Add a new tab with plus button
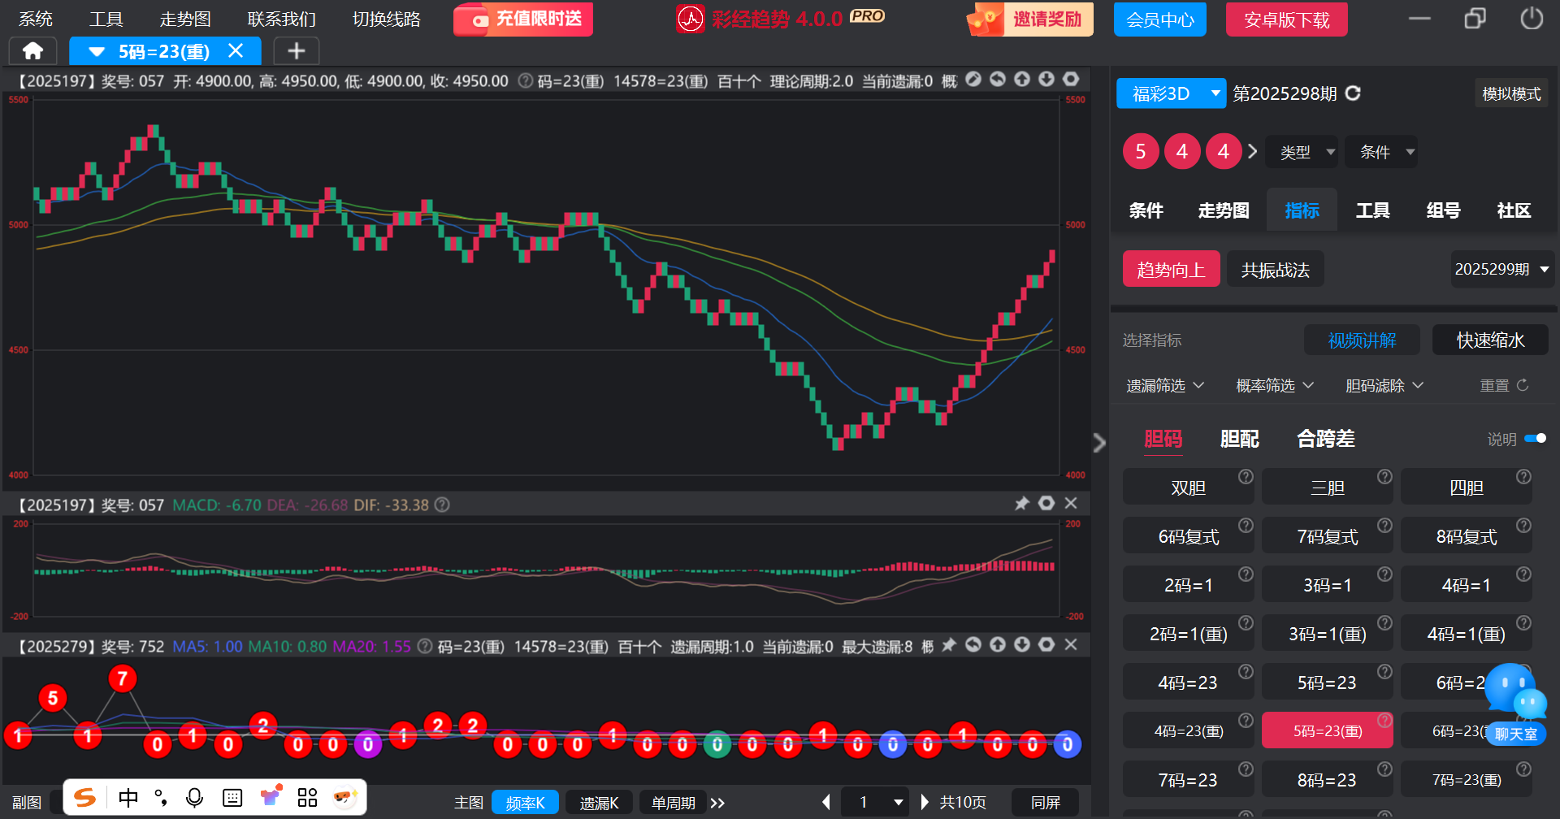Screen dimensions: 1560x819 [x=297, y=51]
